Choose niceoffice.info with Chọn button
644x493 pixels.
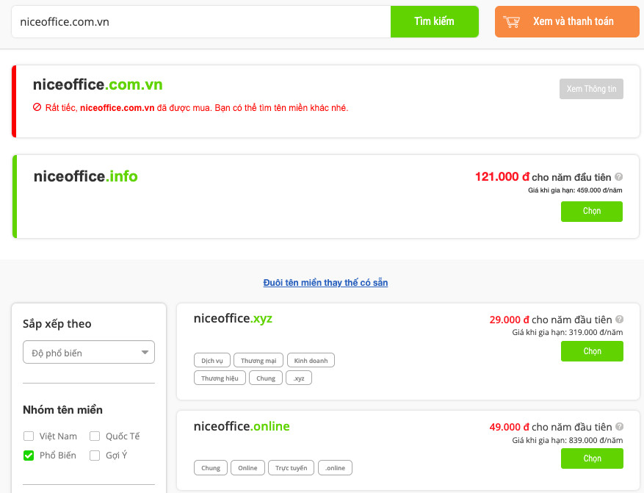592,212
